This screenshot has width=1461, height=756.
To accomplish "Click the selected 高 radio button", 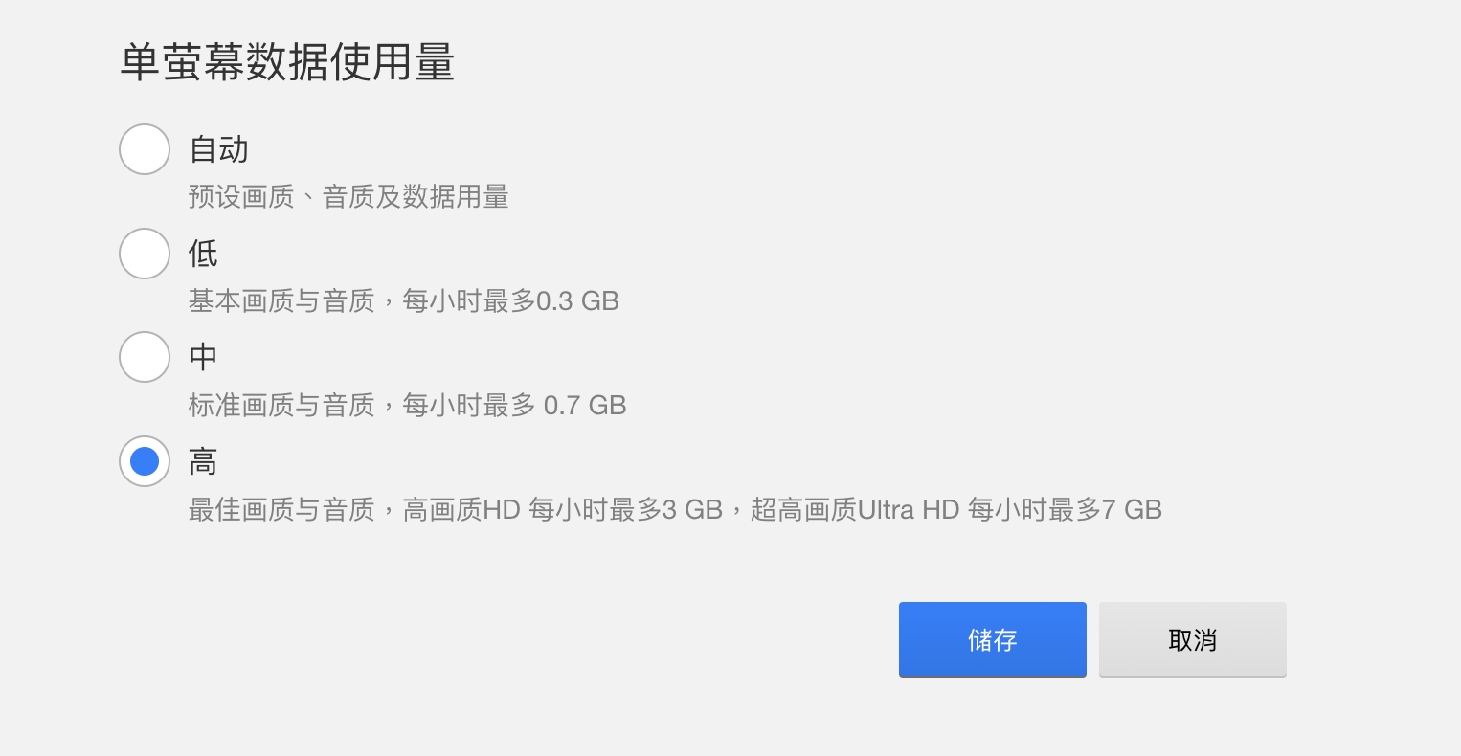I will tap(145, 461).
